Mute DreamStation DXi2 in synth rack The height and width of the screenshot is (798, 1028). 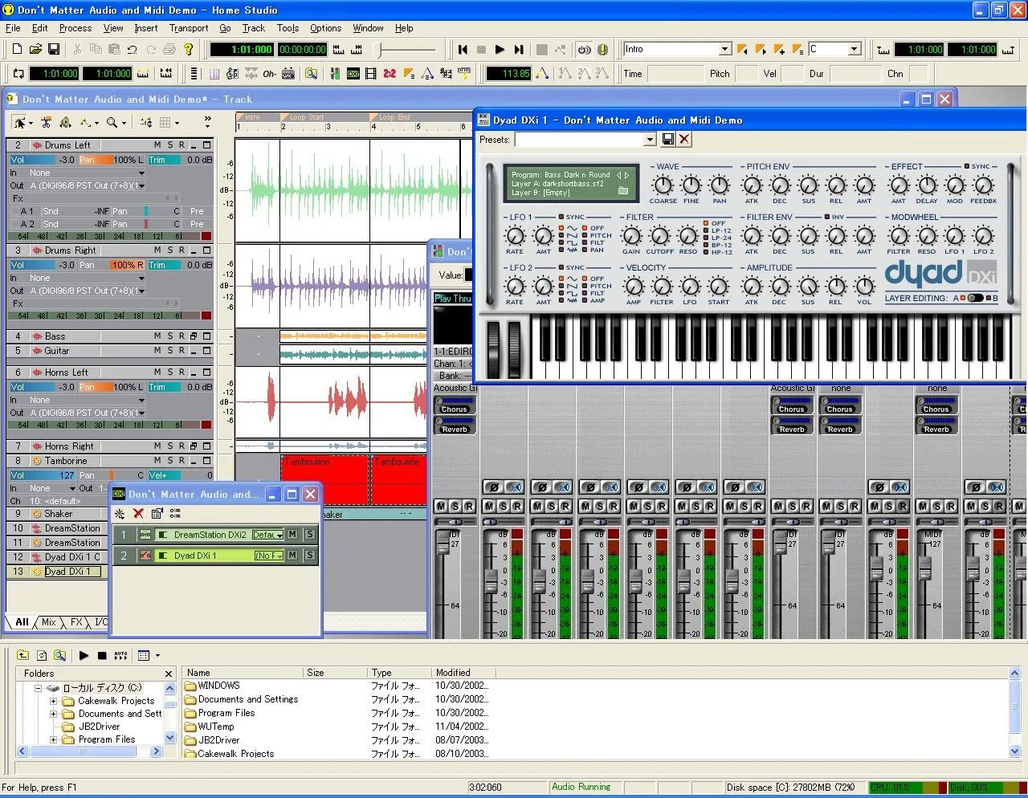(292, 535)
